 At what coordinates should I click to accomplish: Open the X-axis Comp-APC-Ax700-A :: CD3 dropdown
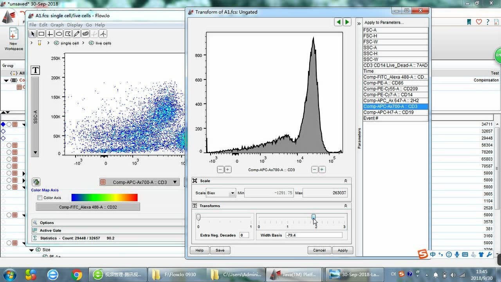140,182
